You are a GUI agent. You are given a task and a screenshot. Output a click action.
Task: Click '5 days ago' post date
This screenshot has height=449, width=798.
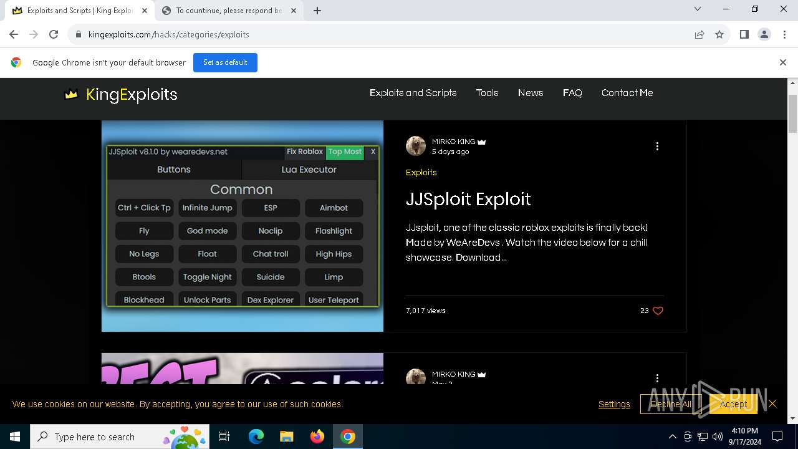(450, 152)
